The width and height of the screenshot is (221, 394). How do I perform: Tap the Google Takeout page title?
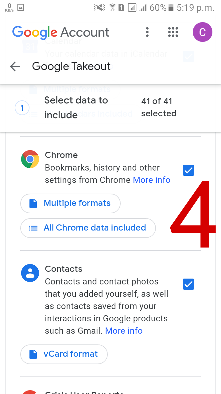click(x=71, y=66)
